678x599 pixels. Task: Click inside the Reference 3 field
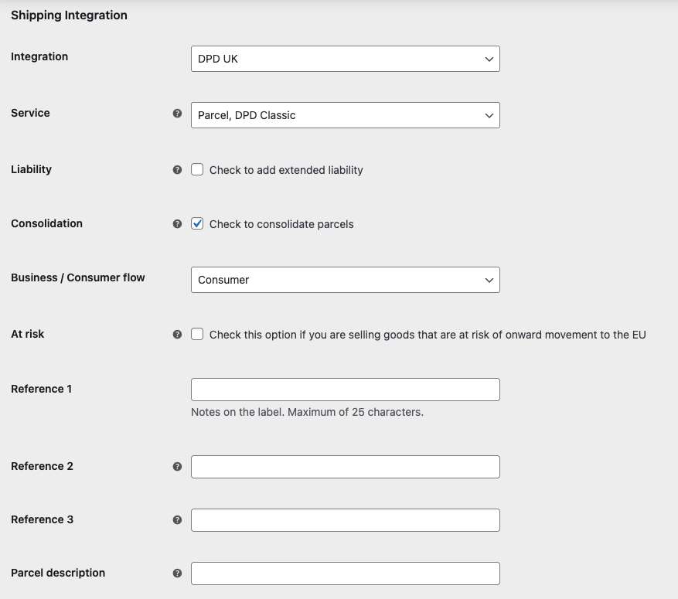click(x=345, y=519)
